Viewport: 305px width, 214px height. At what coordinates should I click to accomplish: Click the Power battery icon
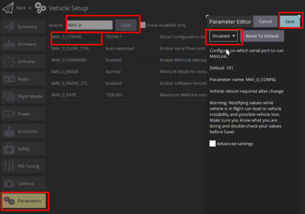point(9,114)
